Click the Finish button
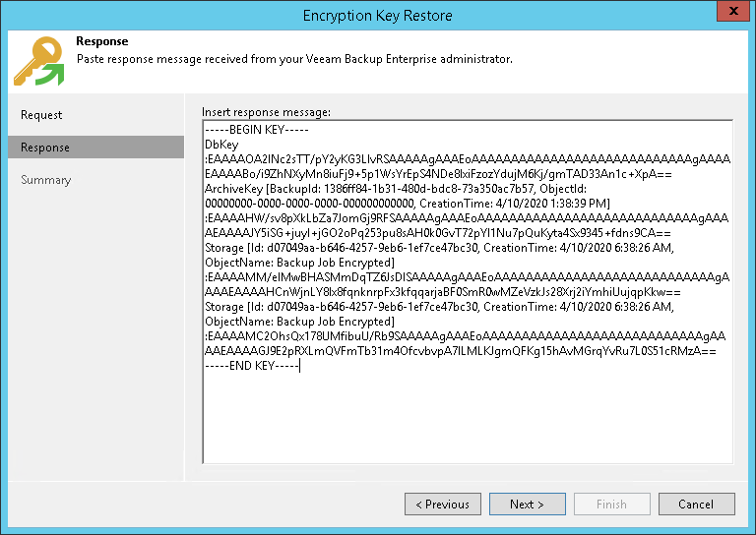 [x=611, y=505]
